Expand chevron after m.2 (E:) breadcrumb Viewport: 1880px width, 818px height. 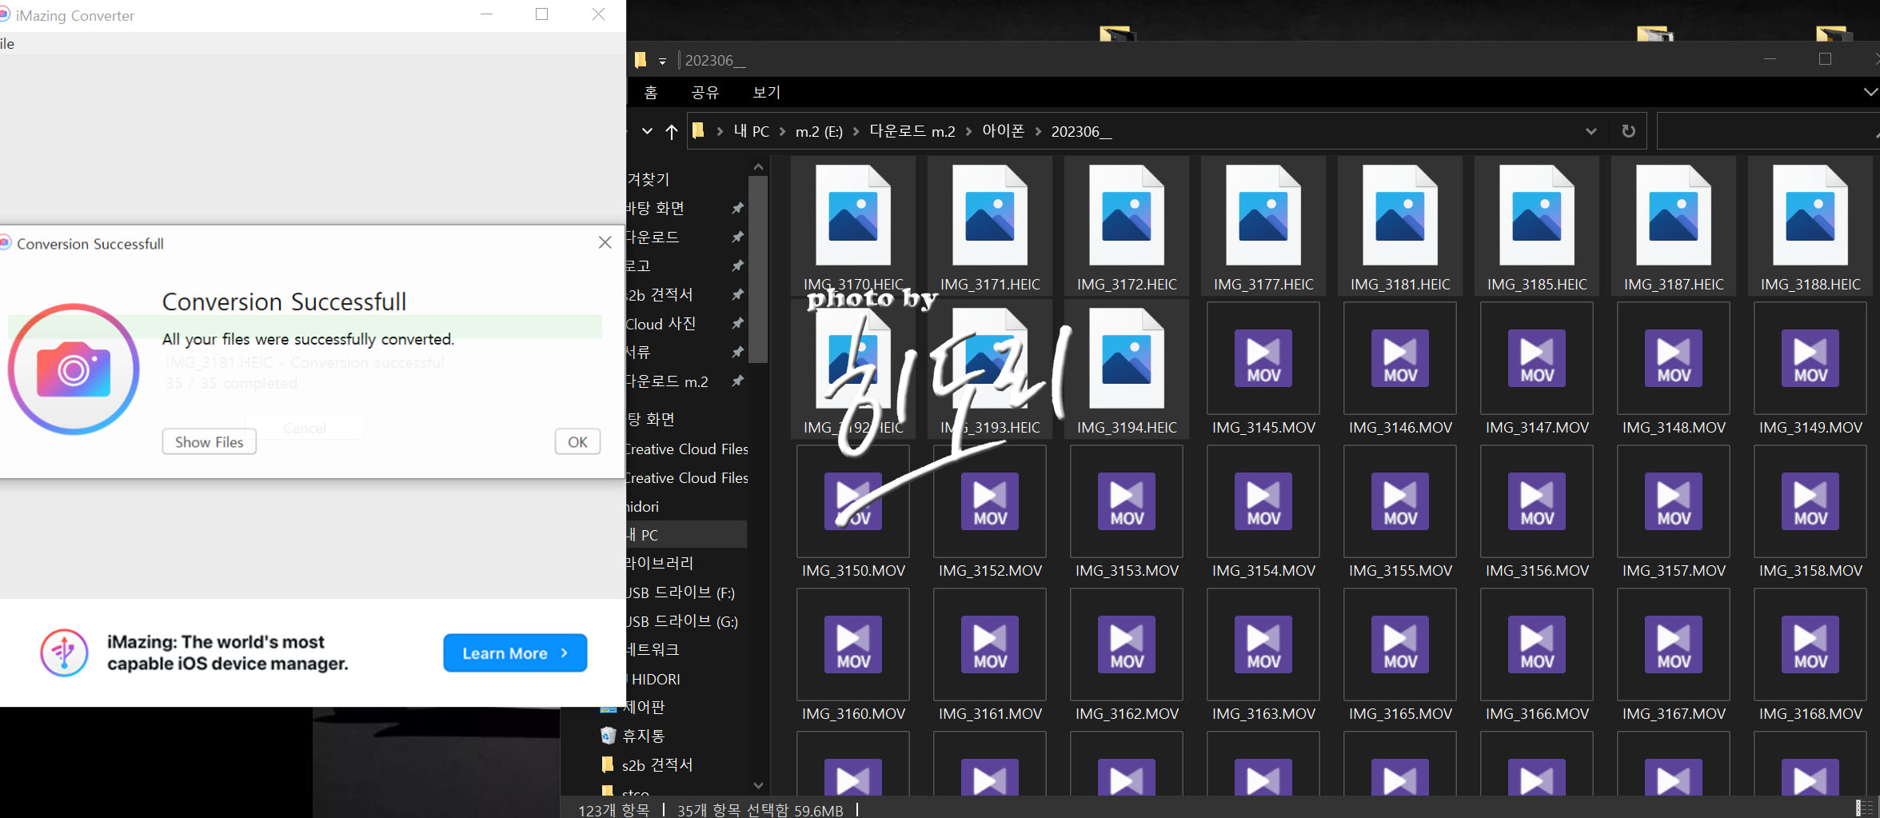[856, 131]
